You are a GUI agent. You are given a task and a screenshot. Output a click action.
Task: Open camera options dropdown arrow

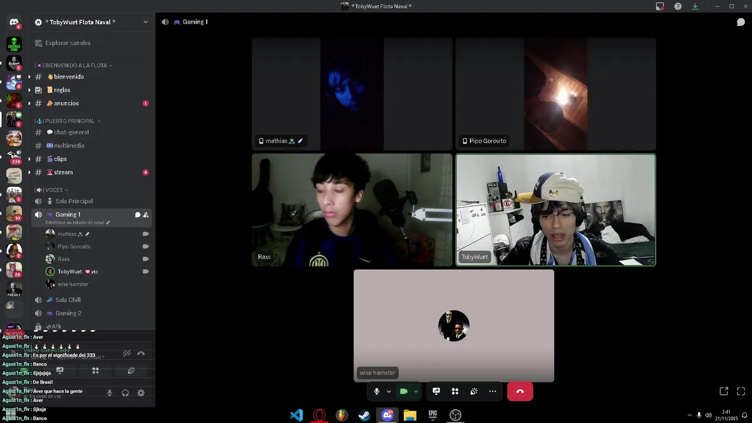pyautogui.click(x=416, y=391)
